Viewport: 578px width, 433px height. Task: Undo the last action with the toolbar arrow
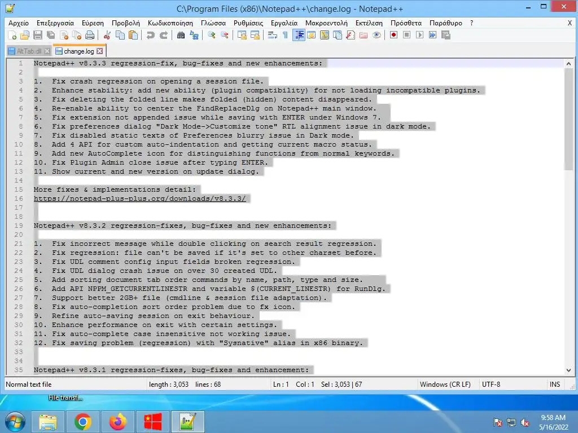pos(150,35)
